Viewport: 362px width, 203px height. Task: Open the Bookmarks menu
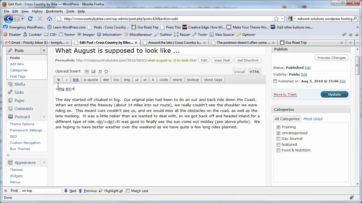54,11
